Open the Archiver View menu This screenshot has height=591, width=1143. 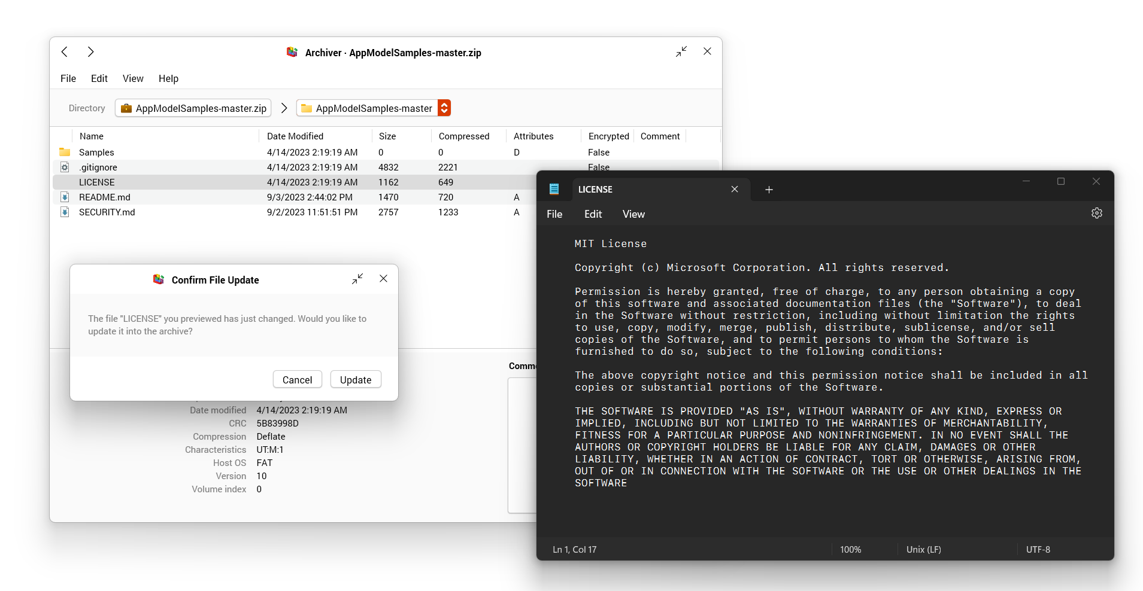[x=133, y=78]
